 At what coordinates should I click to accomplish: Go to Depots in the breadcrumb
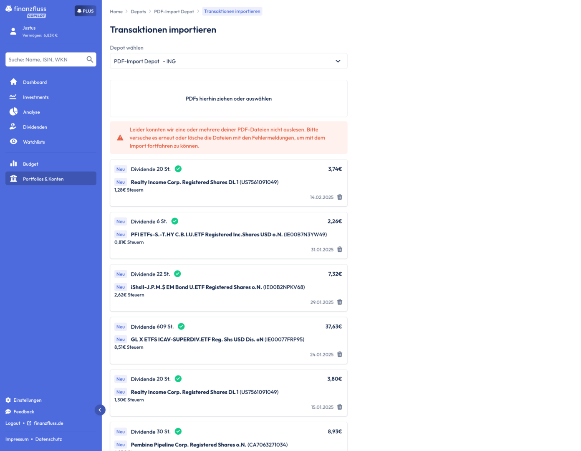138,12
